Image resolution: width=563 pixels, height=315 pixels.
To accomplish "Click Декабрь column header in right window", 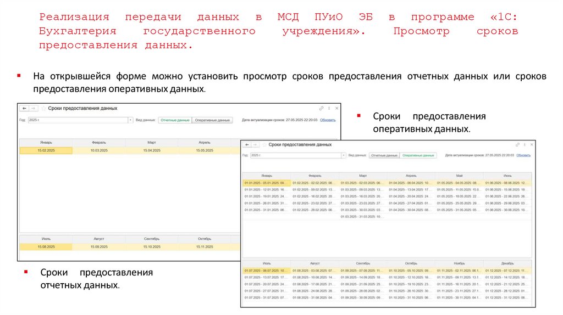I will (x=507, y=263).
